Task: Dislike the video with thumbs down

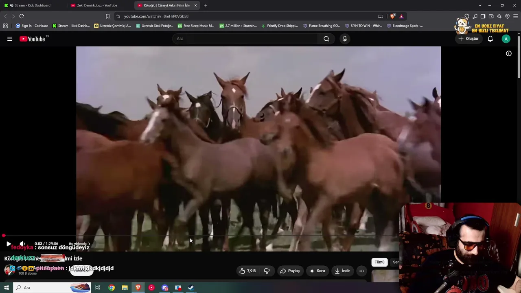Action: point(267,271)
